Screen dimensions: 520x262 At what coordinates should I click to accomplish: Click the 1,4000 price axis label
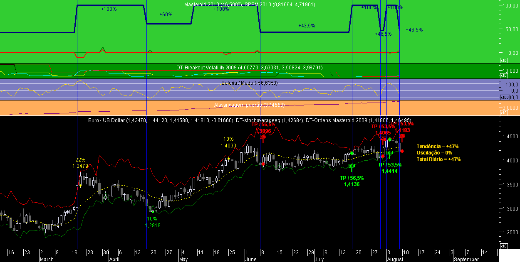tap(511, 160)
